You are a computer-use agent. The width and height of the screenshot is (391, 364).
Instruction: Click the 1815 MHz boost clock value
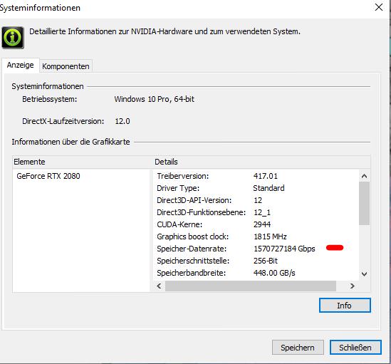tap(270, 236)
